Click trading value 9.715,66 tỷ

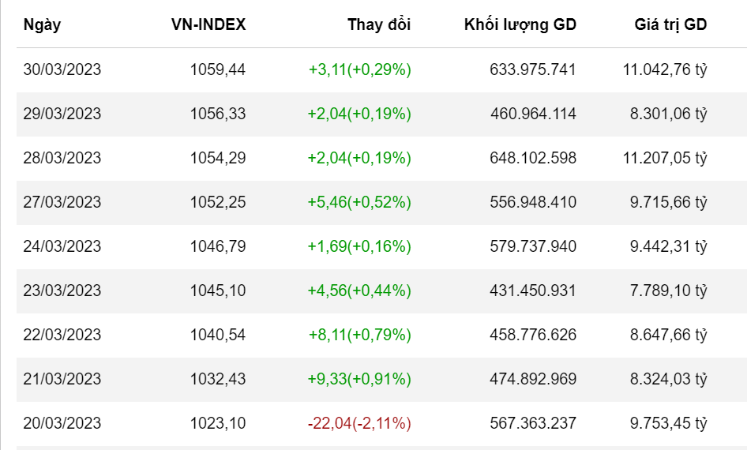668,202
